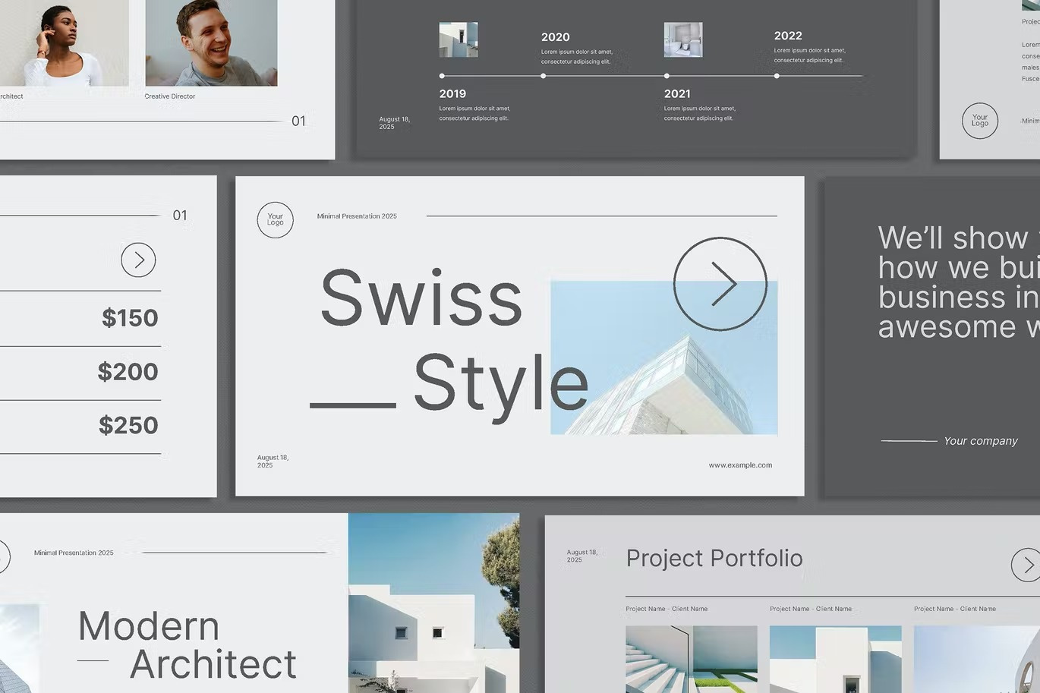Select the 2022 timeline dot
Screen dimensions: 1040x693
point(777,76)
